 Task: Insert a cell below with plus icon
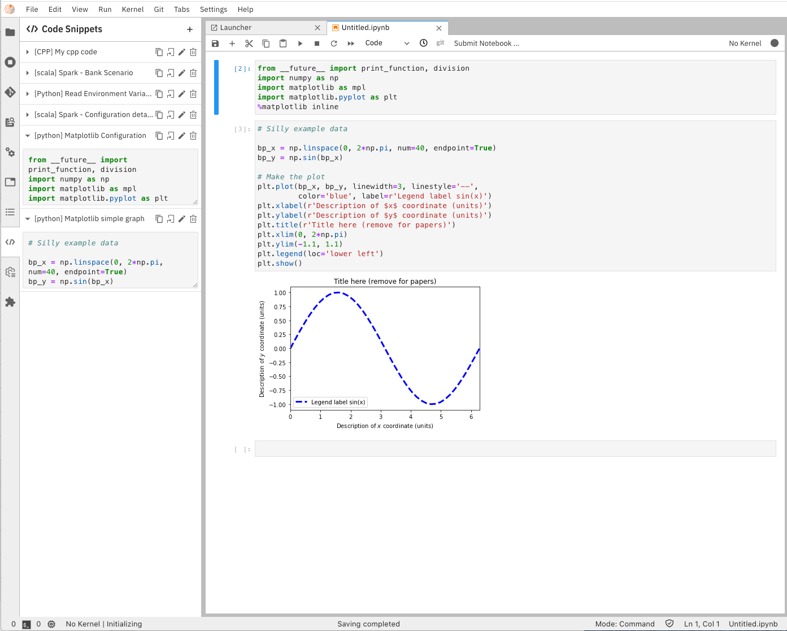click(x=232, y=44)
